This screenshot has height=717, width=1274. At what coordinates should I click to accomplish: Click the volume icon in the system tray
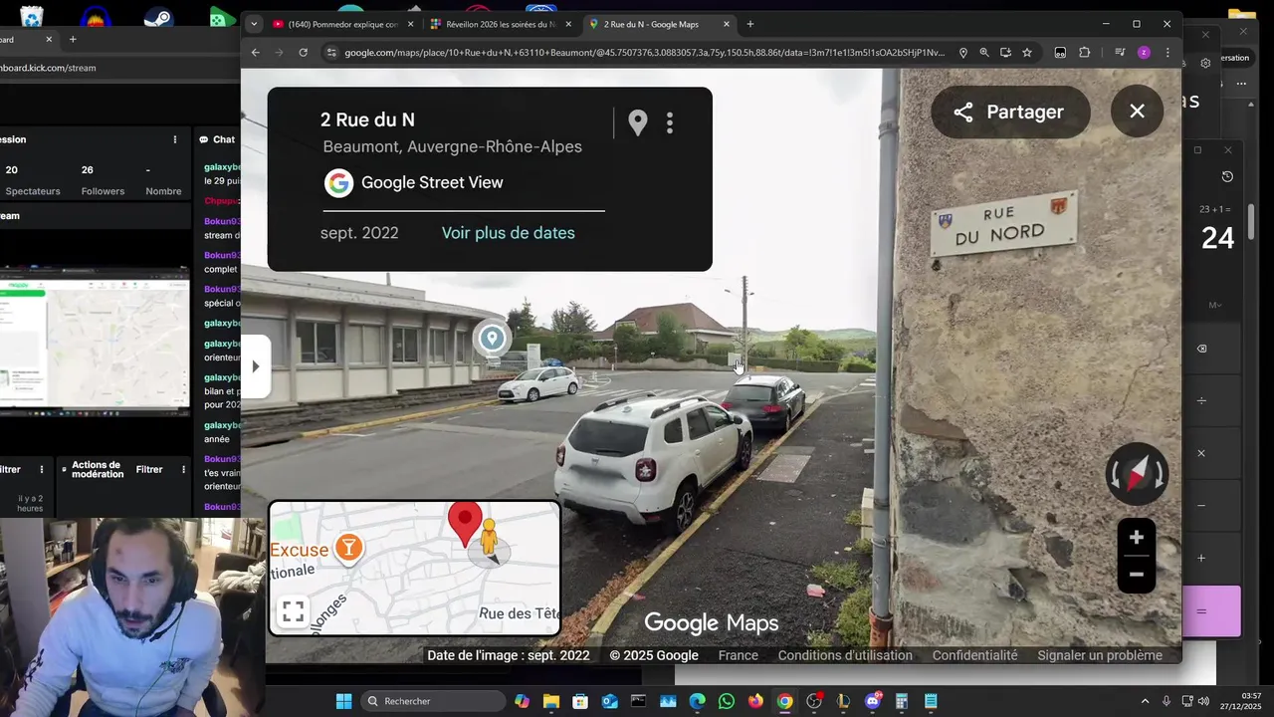pos(1204,701)
